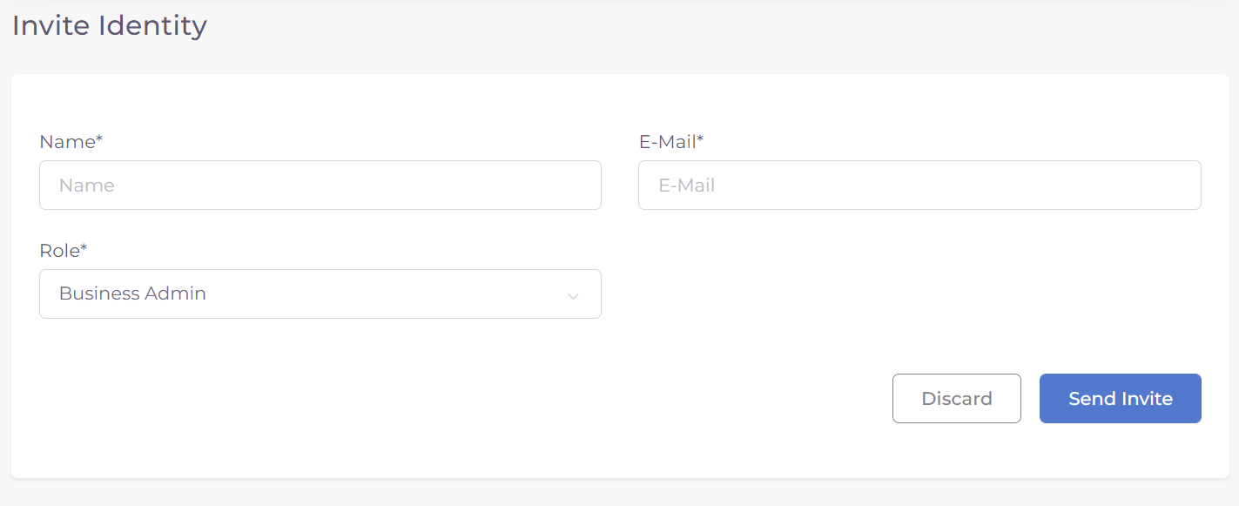Image resolution: width=1239 pixels, height=506 pixels.
Task: Cancel the form using Discard
Action: [956, 398]
